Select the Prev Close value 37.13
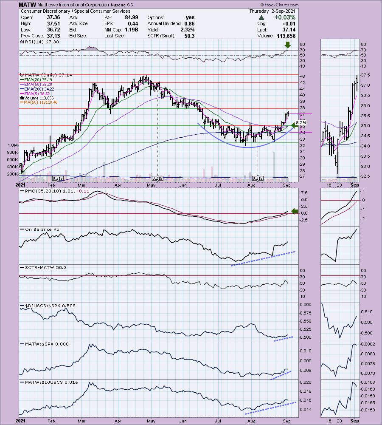Image resolution: width=382 pixels, height=425 pixels. pyautogui.click(x=53, y=36)
